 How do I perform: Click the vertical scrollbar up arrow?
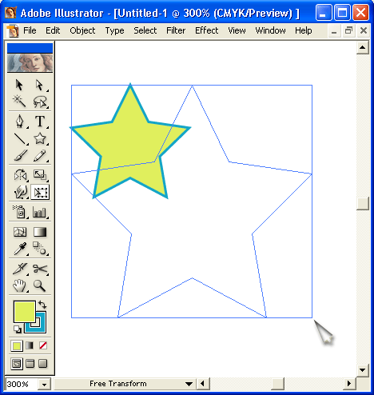pyautogui.click(x=362, y=48)
